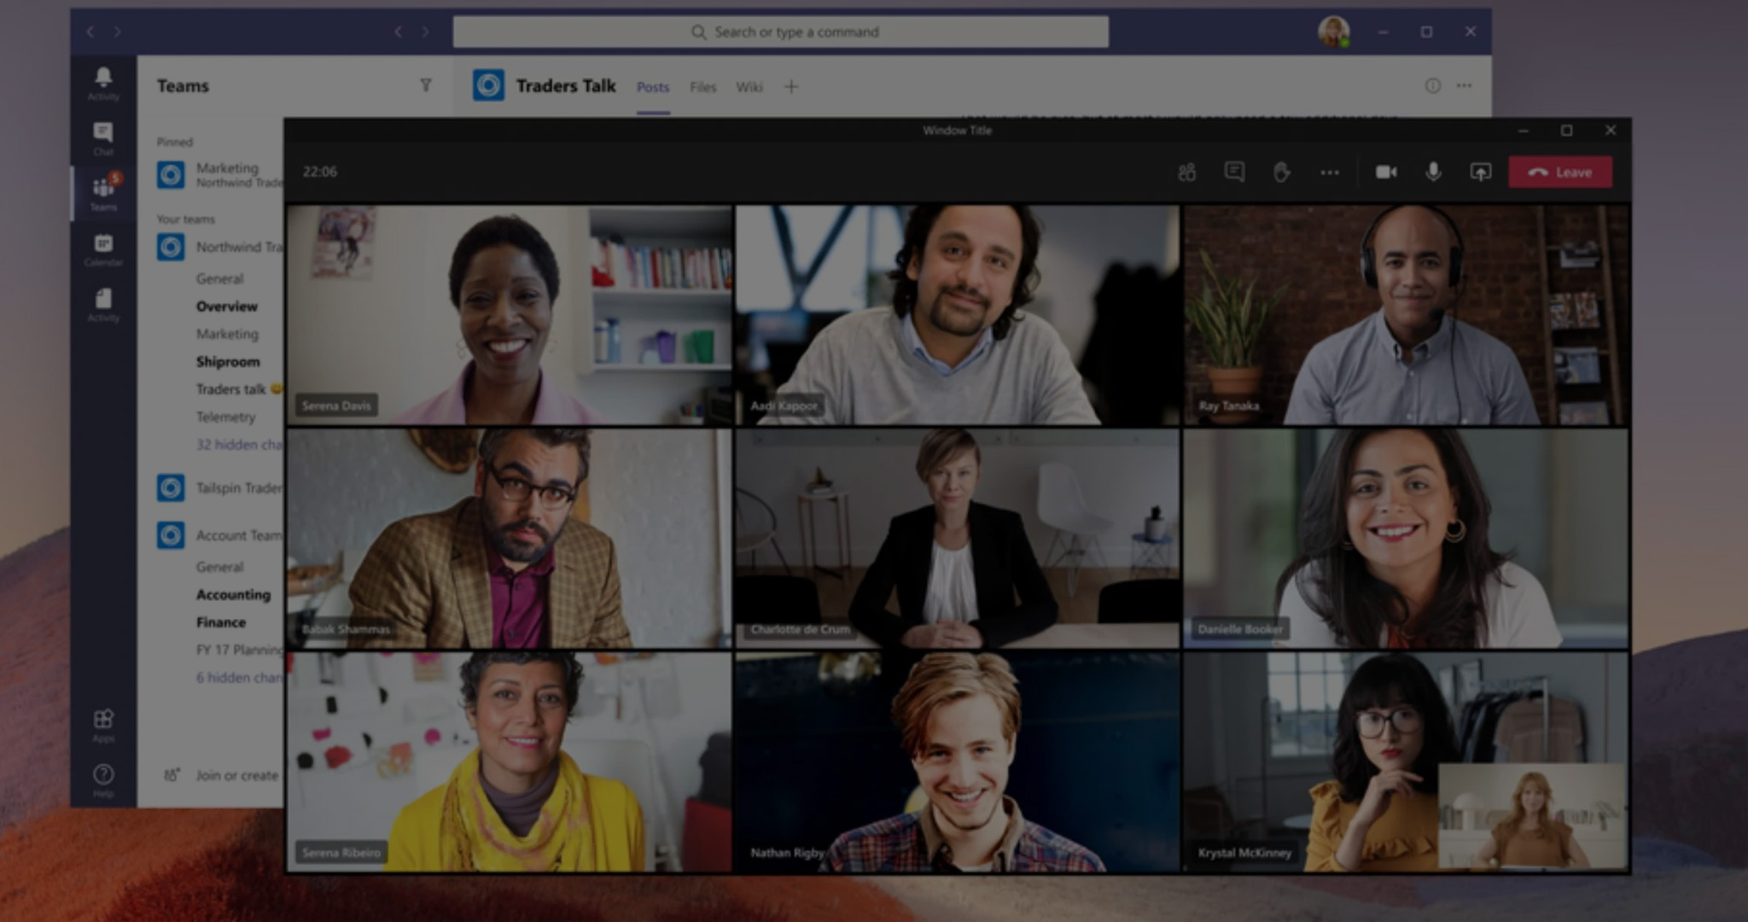Switch to the Posts tab
The height and width of the screenshot is (922, 1748).
653,87
